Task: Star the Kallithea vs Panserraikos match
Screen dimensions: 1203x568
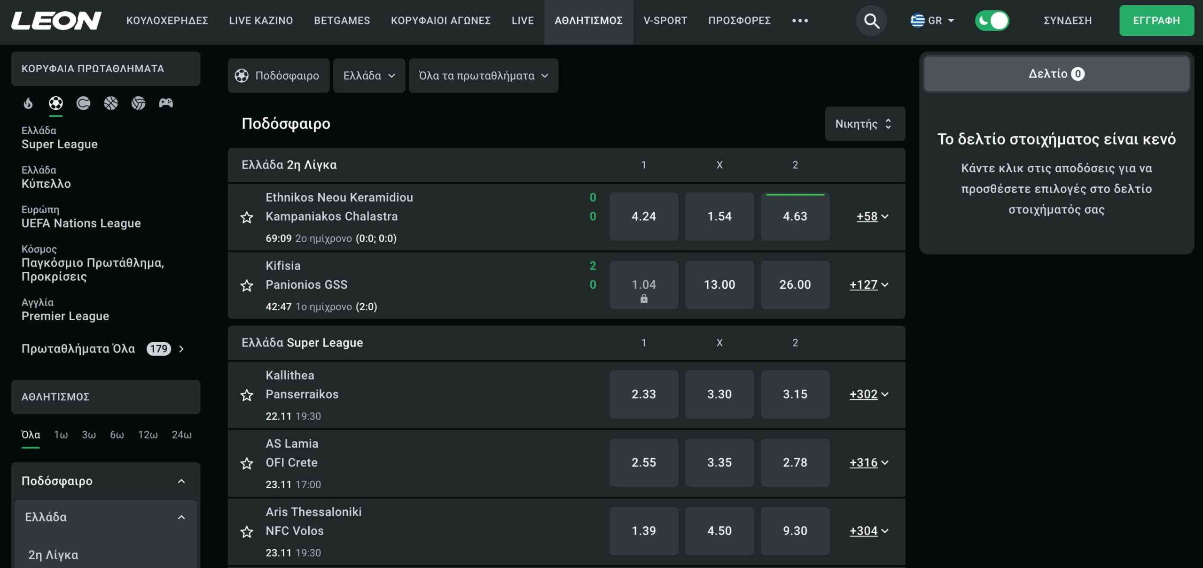Action: pyautogui.click(x=247, y=395)
